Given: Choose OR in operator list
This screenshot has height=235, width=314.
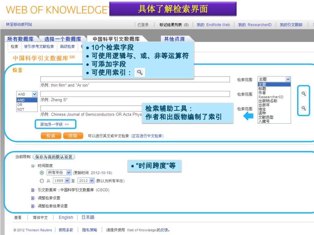Looking at the screenshot, I should (x=27, y=105).
